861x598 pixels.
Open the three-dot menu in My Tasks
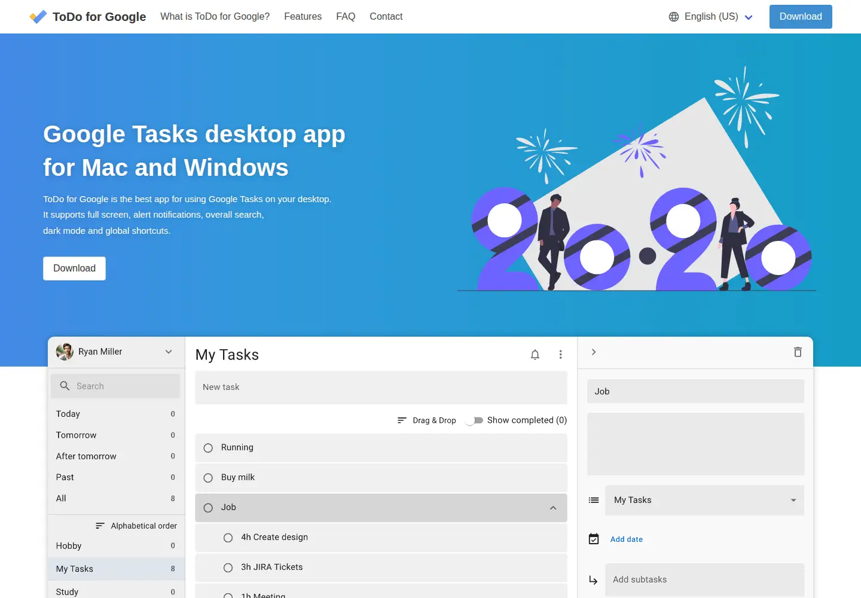click(560, 355)
